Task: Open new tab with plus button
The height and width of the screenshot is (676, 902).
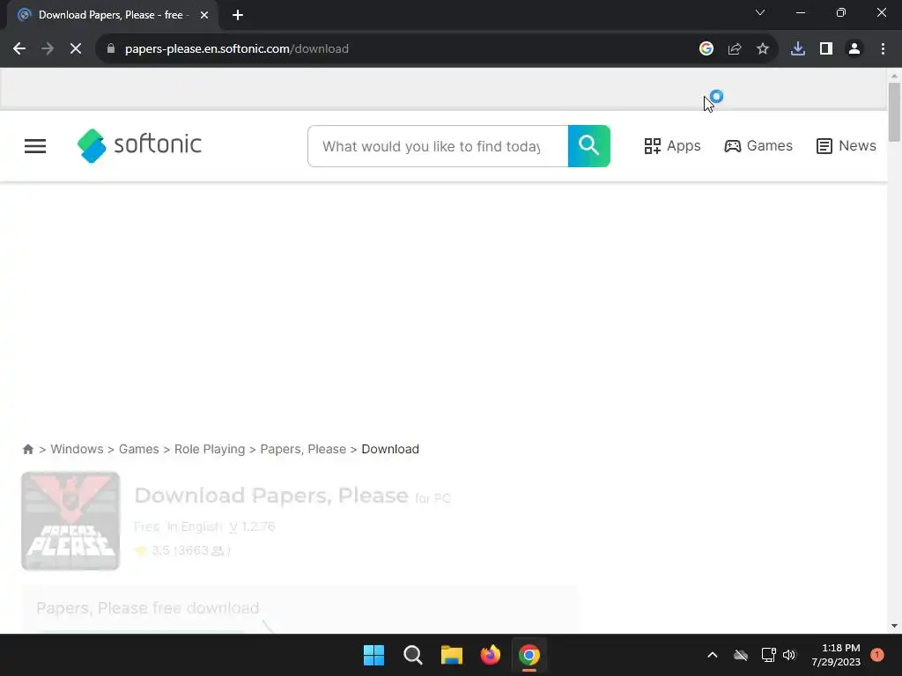Action: tap(238, 15)
